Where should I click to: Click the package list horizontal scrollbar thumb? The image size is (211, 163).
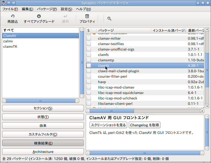112,111
